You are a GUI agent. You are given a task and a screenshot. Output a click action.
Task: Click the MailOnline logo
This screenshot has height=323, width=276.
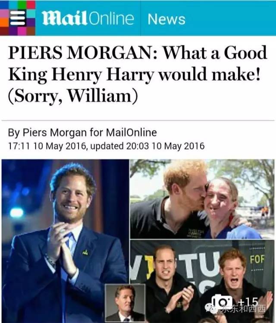(88, 19)
